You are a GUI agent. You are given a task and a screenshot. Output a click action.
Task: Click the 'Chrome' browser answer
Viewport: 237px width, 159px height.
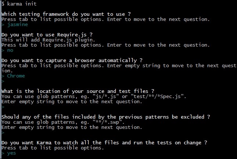pyautogui.click(x=16, y=76)
